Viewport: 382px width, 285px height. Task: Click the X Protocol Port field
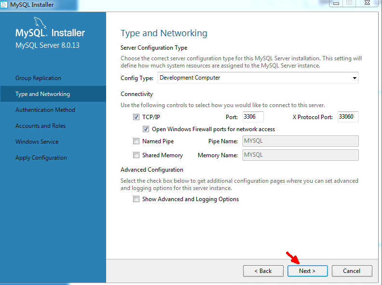[x=348, y=117]
